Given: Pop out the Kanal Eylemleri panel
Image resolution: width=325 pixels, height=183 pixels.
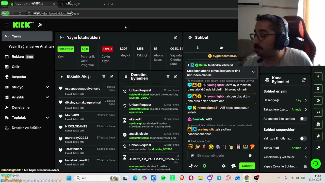Looking at the screenshot, I should [x=304, y=80].
